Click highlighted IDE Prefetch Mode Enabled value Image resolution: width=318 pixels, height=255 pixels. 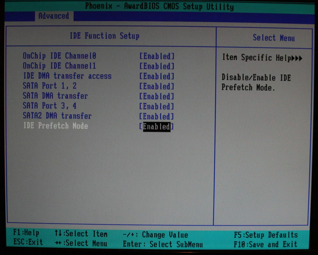click(156, 127)
